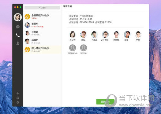Image resolution: width=161 pixels, height=114 pixels.
Task: Click timestamp 01-18 16:58 under 陈小晴 meeting
Action: (36, 51)
